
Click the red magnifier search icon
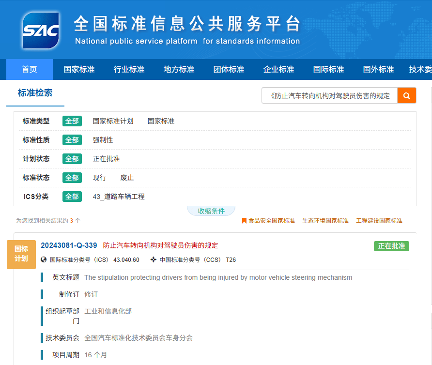406,95
